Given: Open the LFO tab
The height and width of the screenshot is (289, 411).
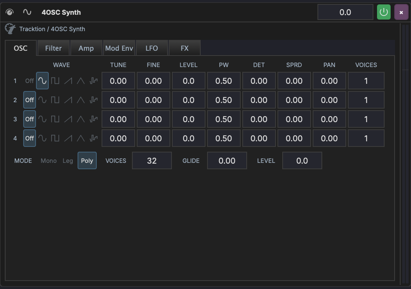Looking at the screenshot, I should point(152,48).
